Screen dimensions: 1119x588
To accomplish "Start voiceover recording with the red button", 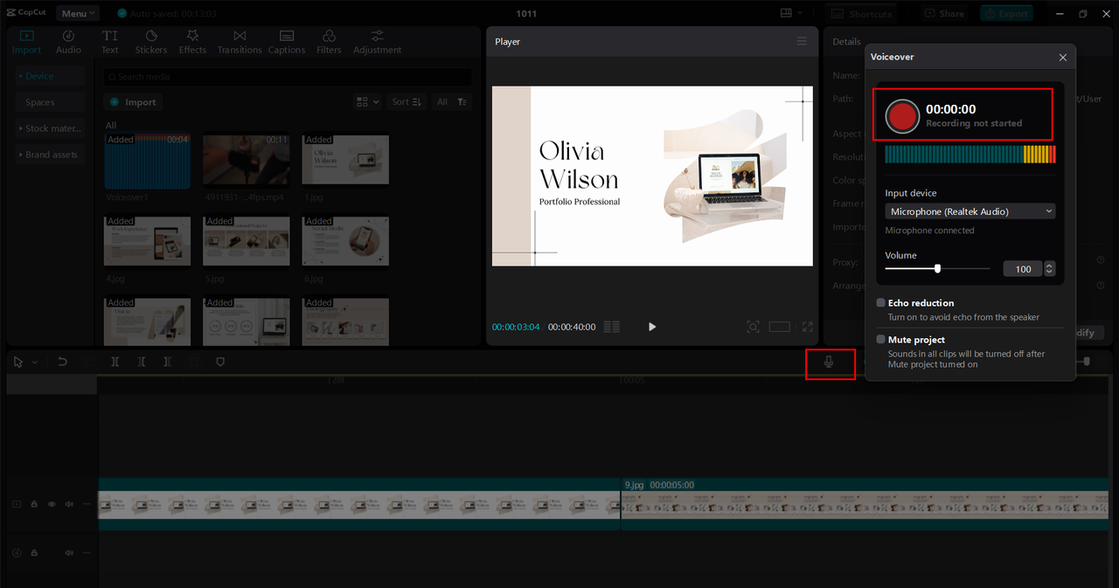I will point(901,115).
